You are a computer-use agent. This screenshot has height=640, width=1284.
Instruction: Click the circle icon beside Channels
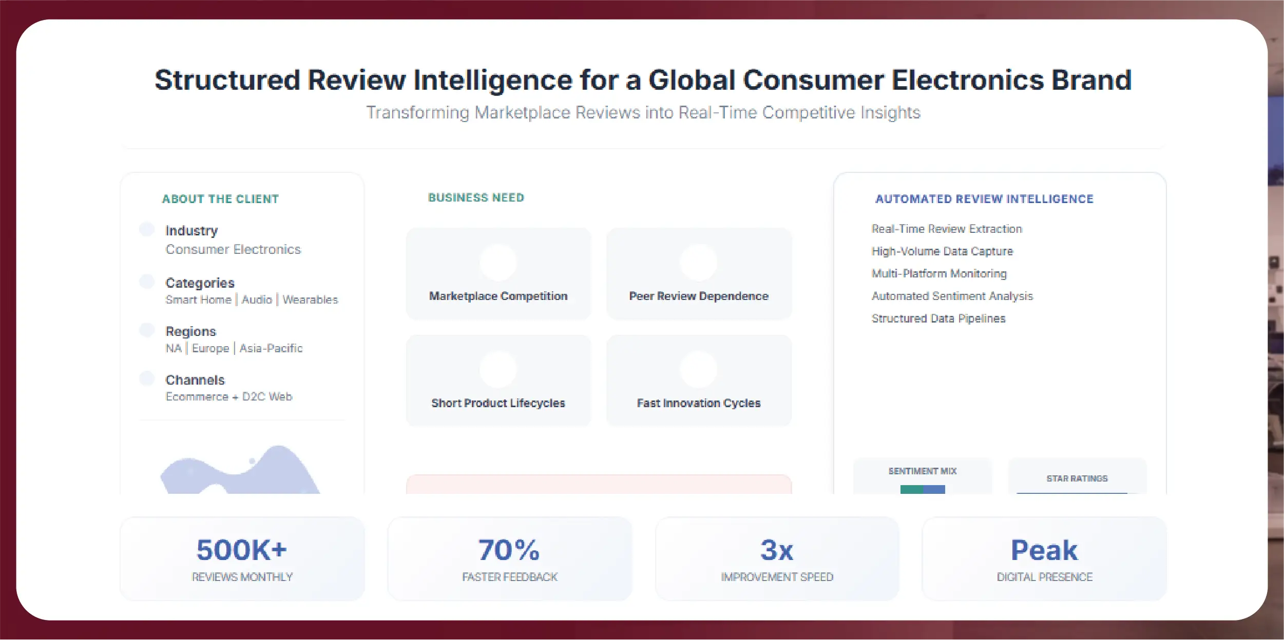click(147, 378)
